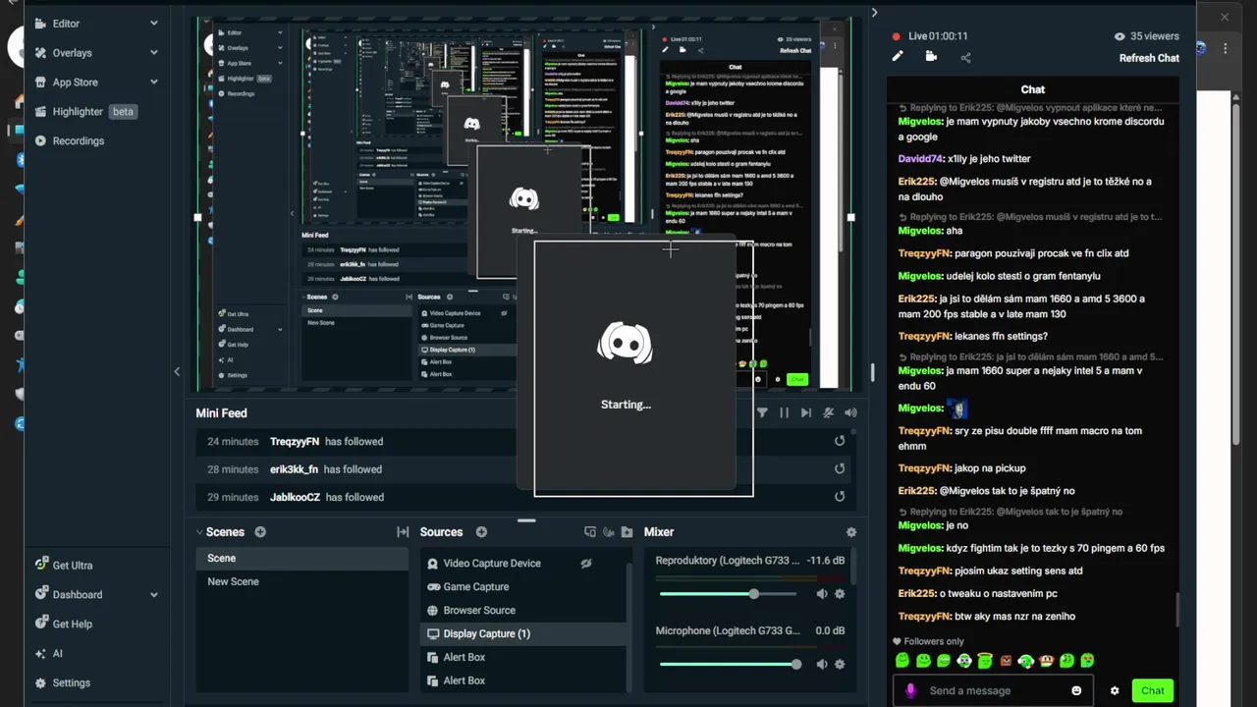1257x707 pixels.
Task: Open Editor in the left sidebar
Action: (66, 24)
